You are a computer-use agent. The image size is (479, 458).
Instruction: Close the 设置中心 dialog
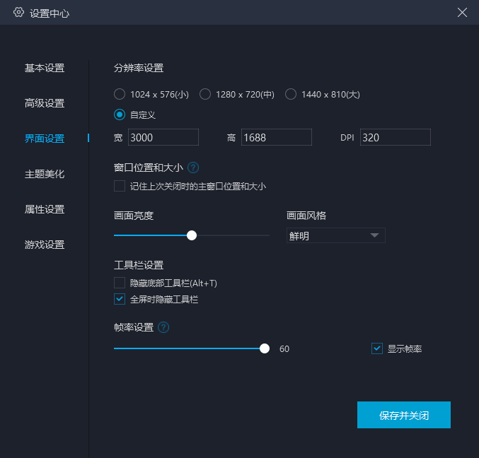462,13
